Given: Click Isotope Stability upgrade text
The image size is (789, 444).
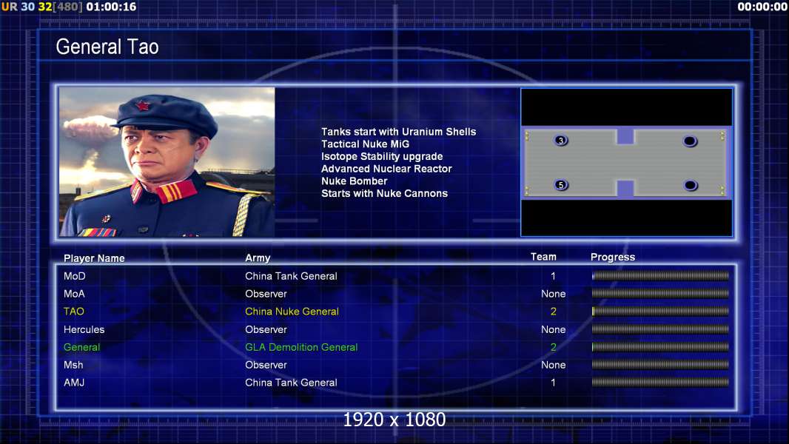Looking at the screenshot, I should click(382, 156).
